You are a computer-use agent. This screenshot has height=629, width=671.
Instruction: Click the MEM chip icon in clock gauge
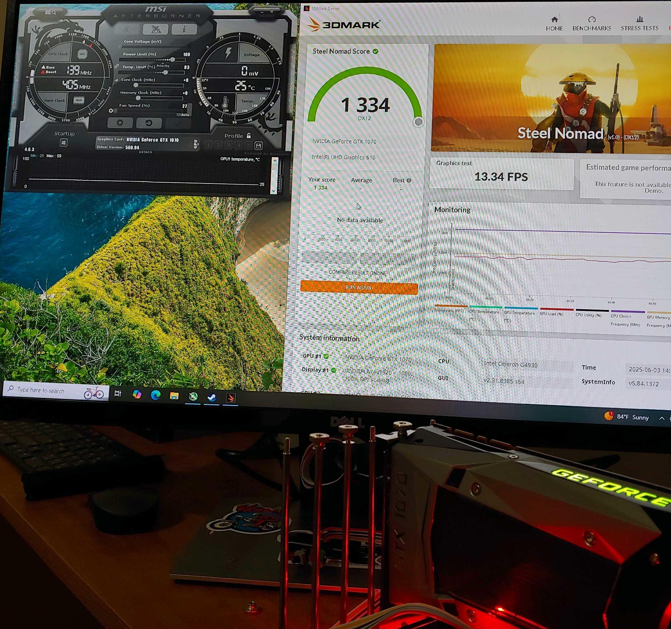(x=79, y=100)
